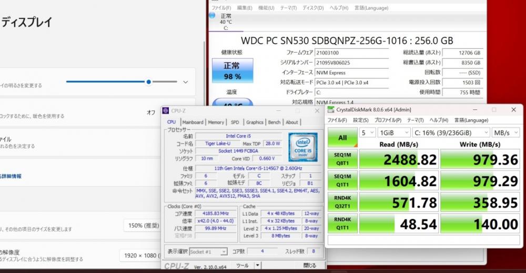Viewport: 526px width, 273px height.
Task: Click the power-on hours value 755 時間
Action: pyautogui.click(x=462, y=92)
